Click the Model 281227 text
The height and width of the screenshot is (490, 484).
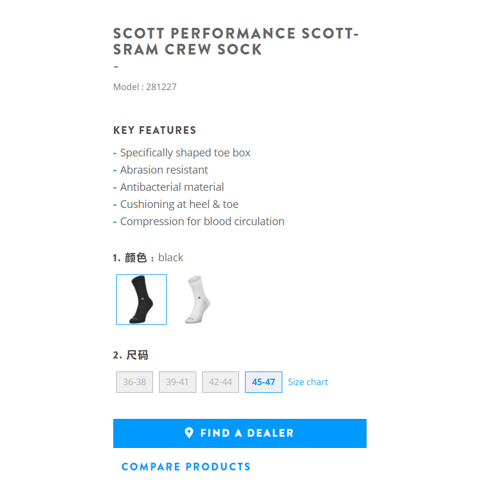click(145, 87)
